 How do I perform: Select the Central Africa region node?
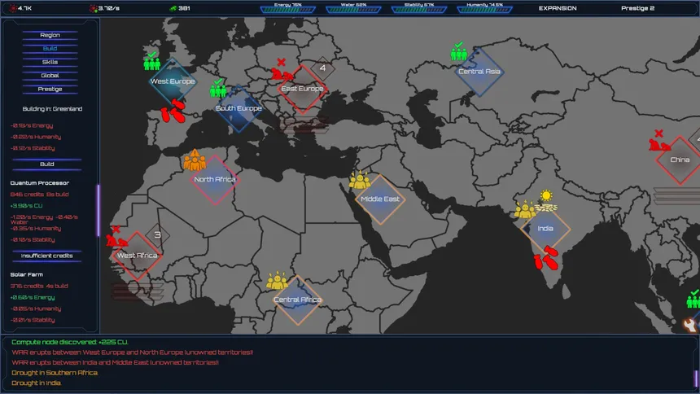(x=297, y=300)
